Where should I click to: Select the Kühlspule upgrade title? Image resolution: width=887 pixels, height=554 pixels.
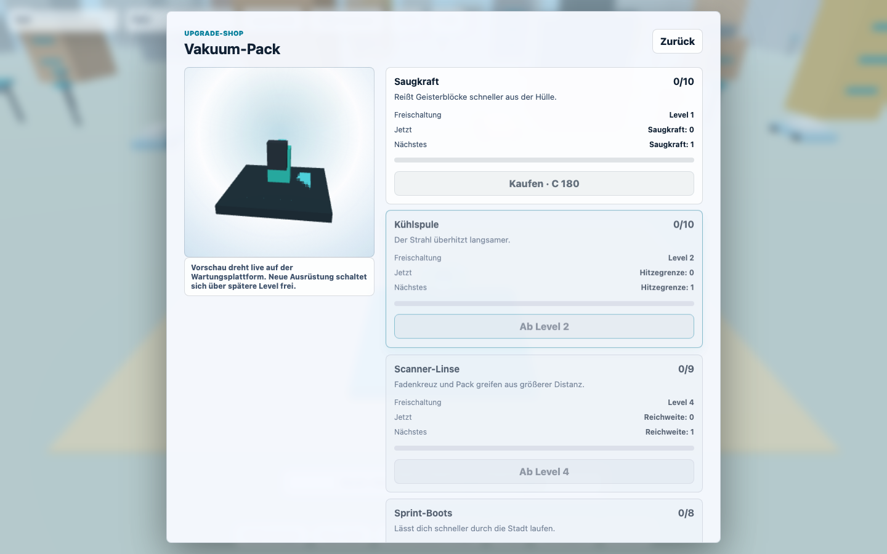pyautogui.click(x=416, y=224)
